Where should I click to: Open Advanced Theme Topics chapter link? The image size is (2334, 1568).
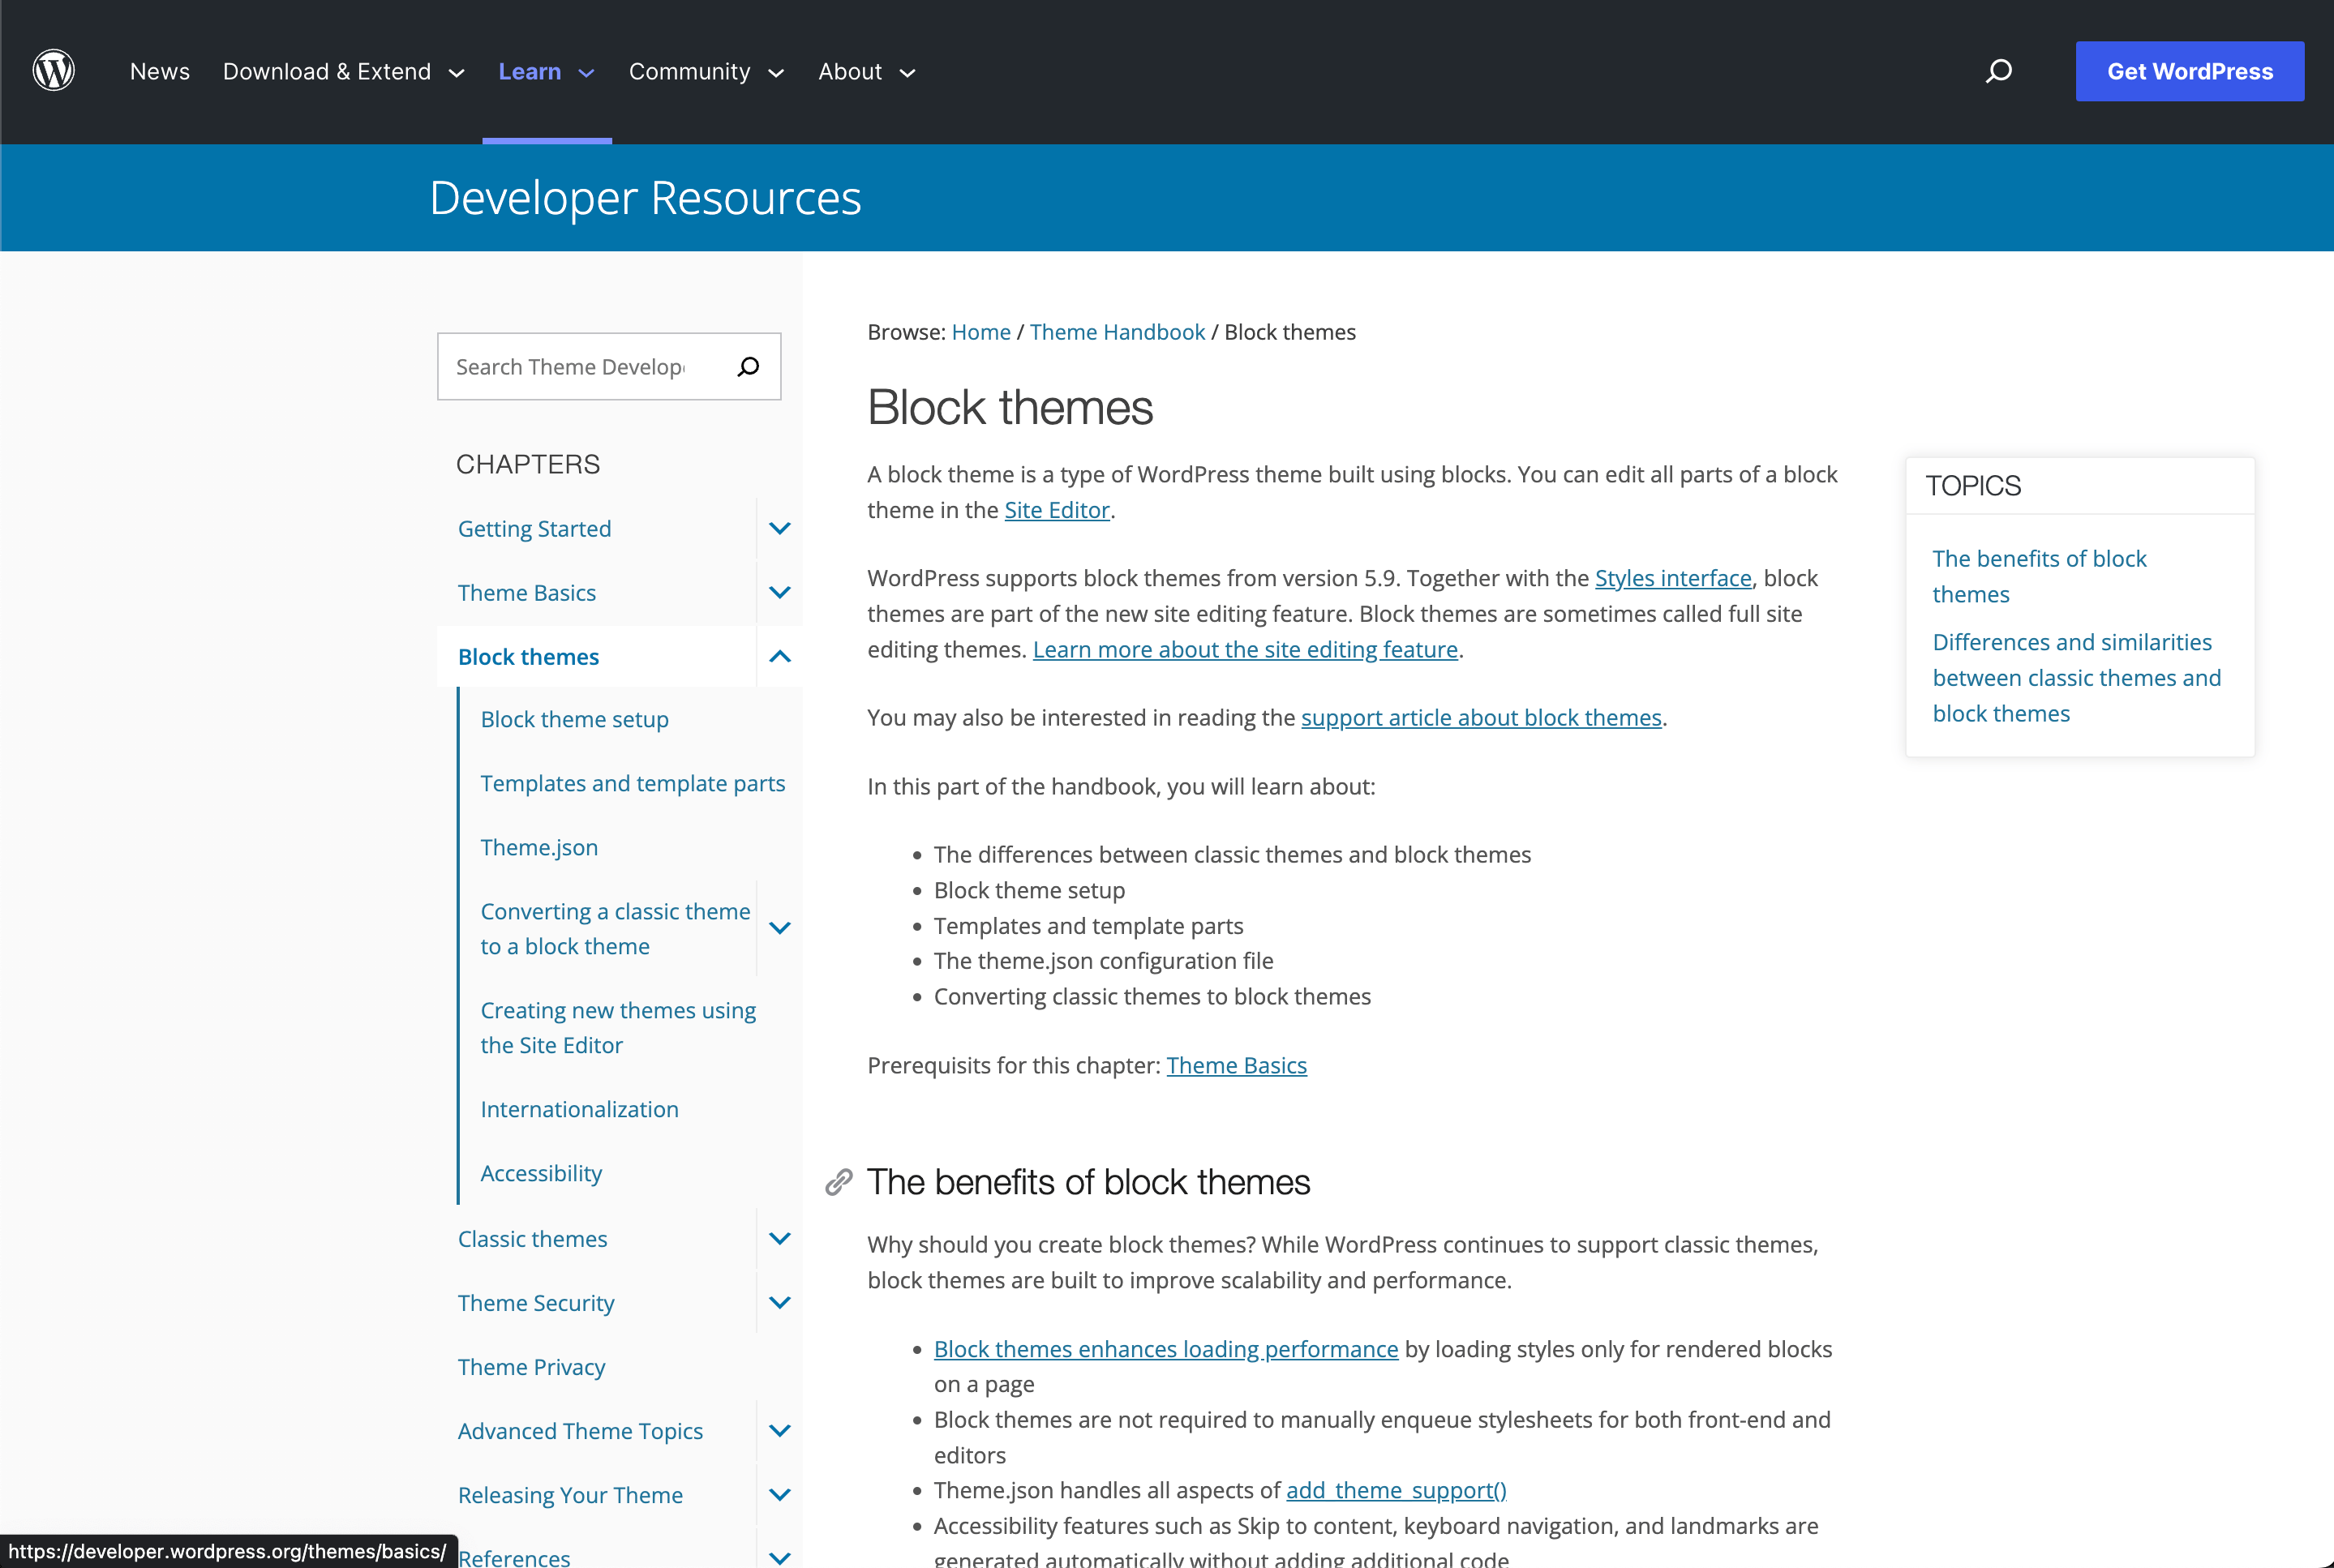click(x=580, y=1431)
